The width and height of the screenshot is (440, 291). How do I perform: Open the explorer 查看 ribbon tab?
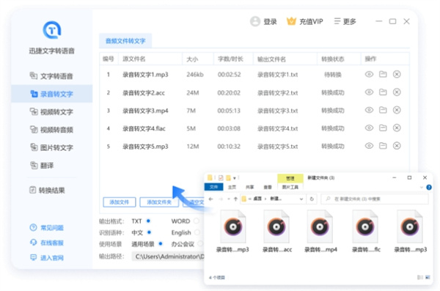point(268,187)
